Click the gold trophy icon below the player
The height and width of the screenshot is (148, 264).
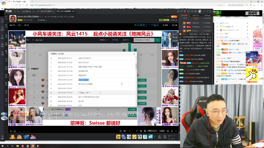13,137
